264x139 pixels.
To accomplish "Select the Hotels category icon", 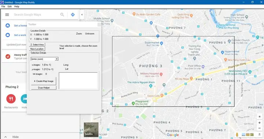I will (24, 99).
